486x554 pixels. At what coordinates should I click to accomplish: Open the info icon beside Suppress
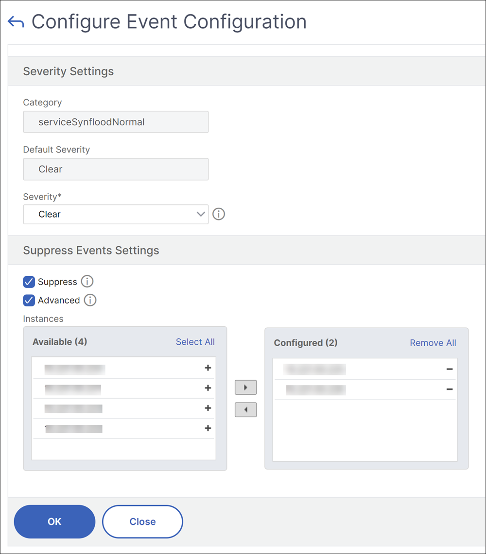(87, 282)
